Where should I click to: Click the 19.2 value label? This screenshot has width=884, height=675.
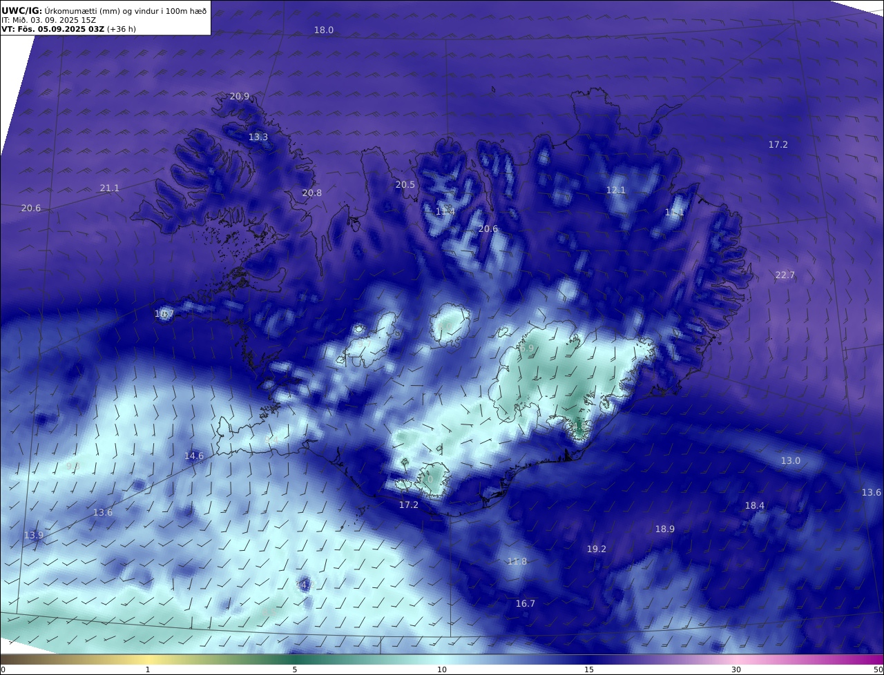(x=597, y=549)
